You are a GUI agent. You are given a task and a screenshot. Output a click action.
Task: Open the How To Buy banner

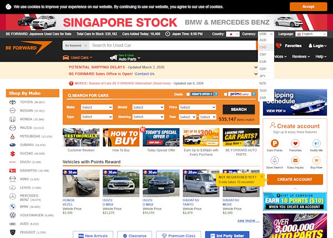click(121, 138)
